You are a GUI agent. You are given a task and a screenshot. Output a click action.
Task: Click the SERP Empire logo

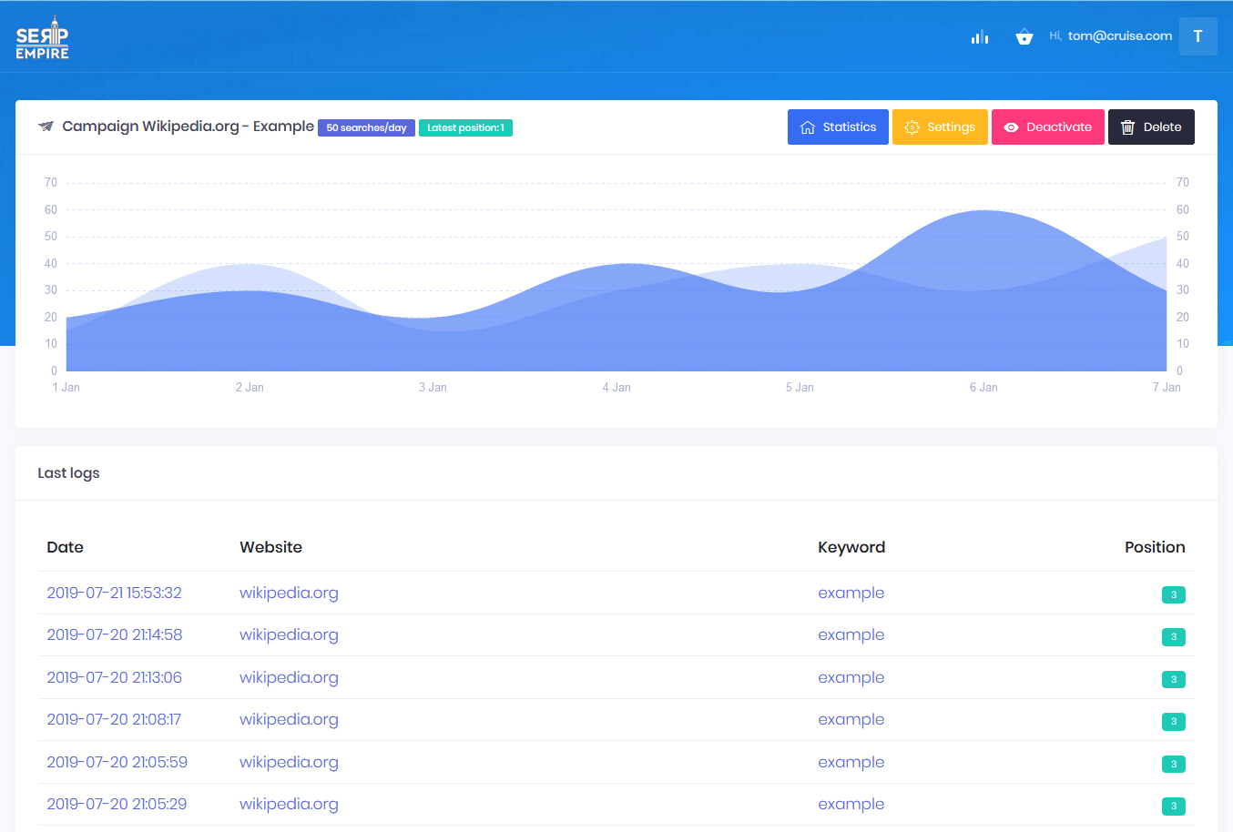click(42, 38)
